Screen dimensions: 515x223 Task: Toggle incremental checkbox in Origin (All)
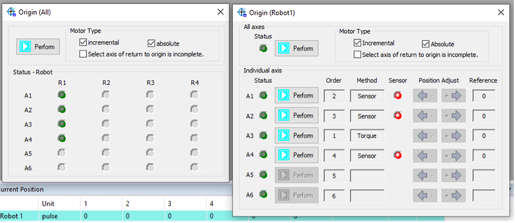pos(83,42)
